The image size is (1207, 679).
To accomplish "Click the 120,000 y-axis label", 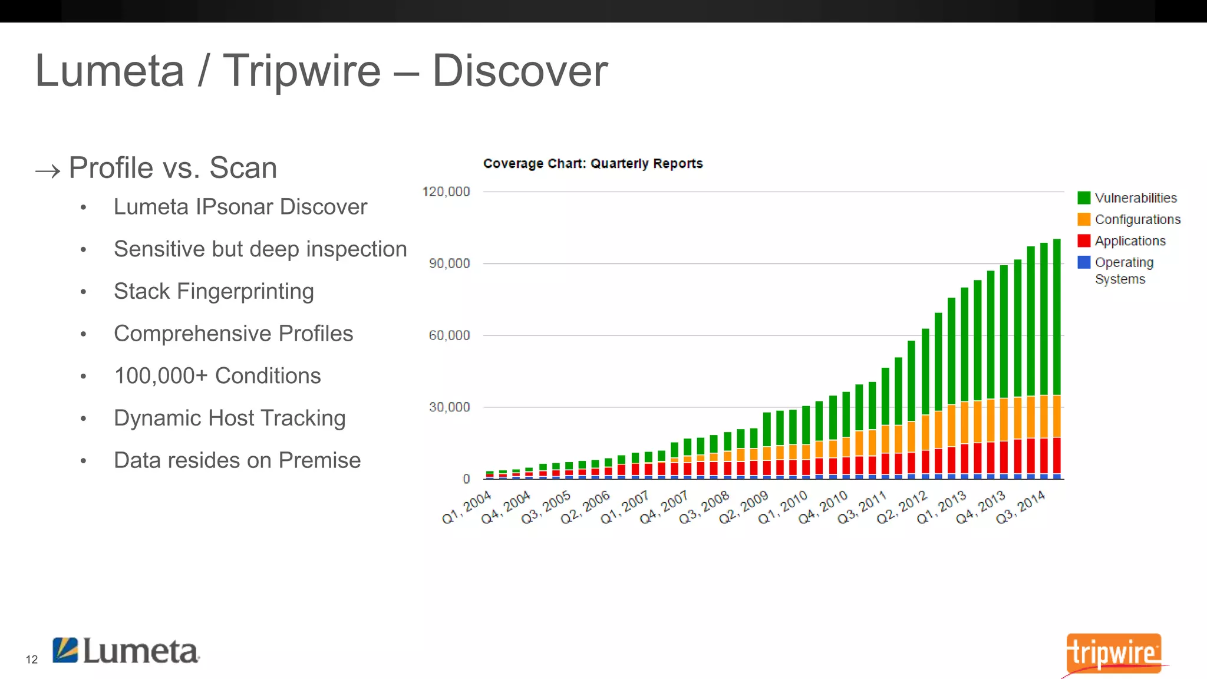I will pos(446,192).
